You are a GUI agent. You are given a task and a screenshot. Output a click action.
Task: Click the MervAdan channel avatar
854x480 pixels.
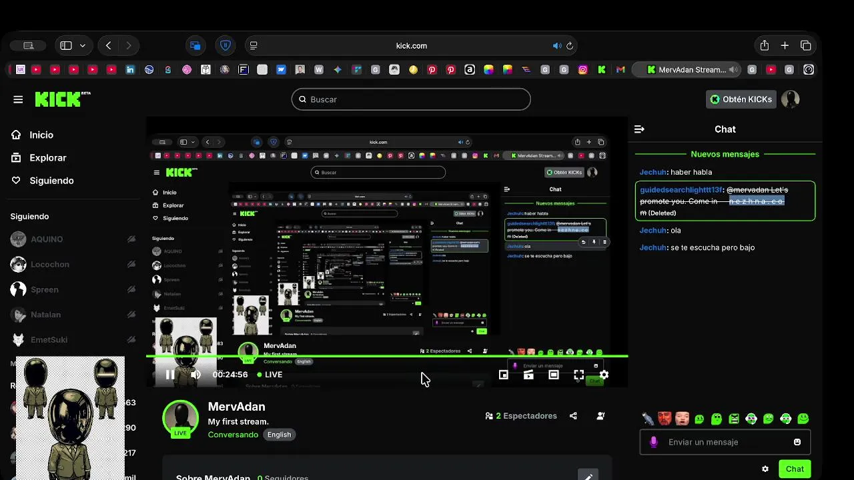pyautogui.click(x=180, y=419)
